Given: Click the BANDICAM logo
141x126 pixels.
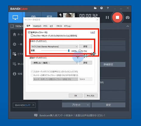Looking at the screenshot, I should [19, 9].
